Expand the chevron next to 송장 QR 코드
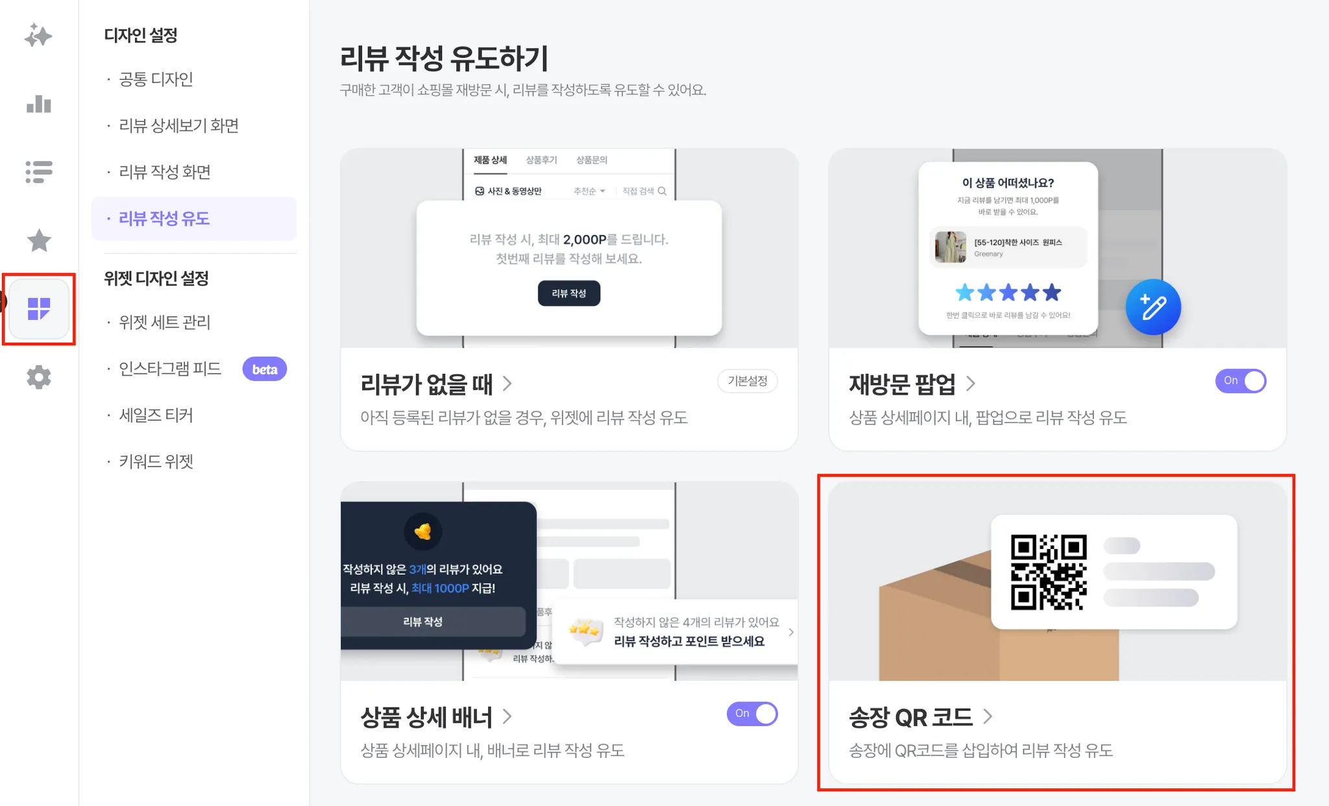1329x806 pixels. coord(988,716)
